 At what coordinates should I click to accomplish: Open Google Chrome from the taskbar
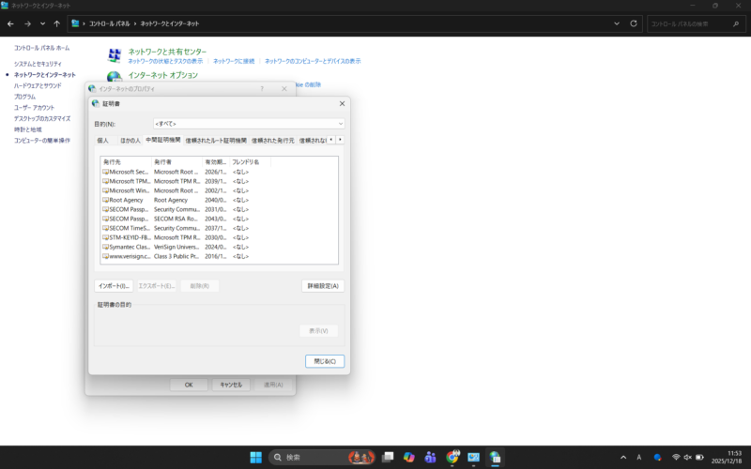(452, 457)
